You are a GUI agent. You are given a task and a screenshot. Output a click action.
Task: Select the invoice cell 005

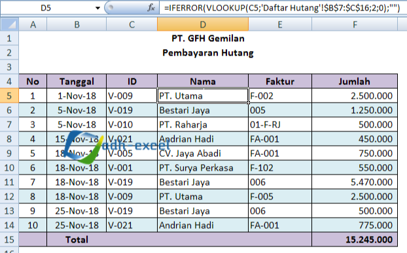click(280, 110)
